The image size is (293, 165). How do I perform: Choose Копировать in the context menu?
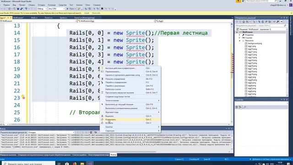(x=130, y=120)
